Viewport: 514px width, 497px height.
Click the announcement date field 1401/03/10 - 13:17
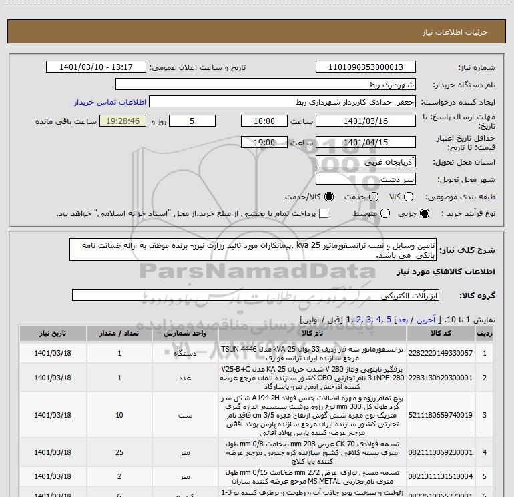(96, 67)
